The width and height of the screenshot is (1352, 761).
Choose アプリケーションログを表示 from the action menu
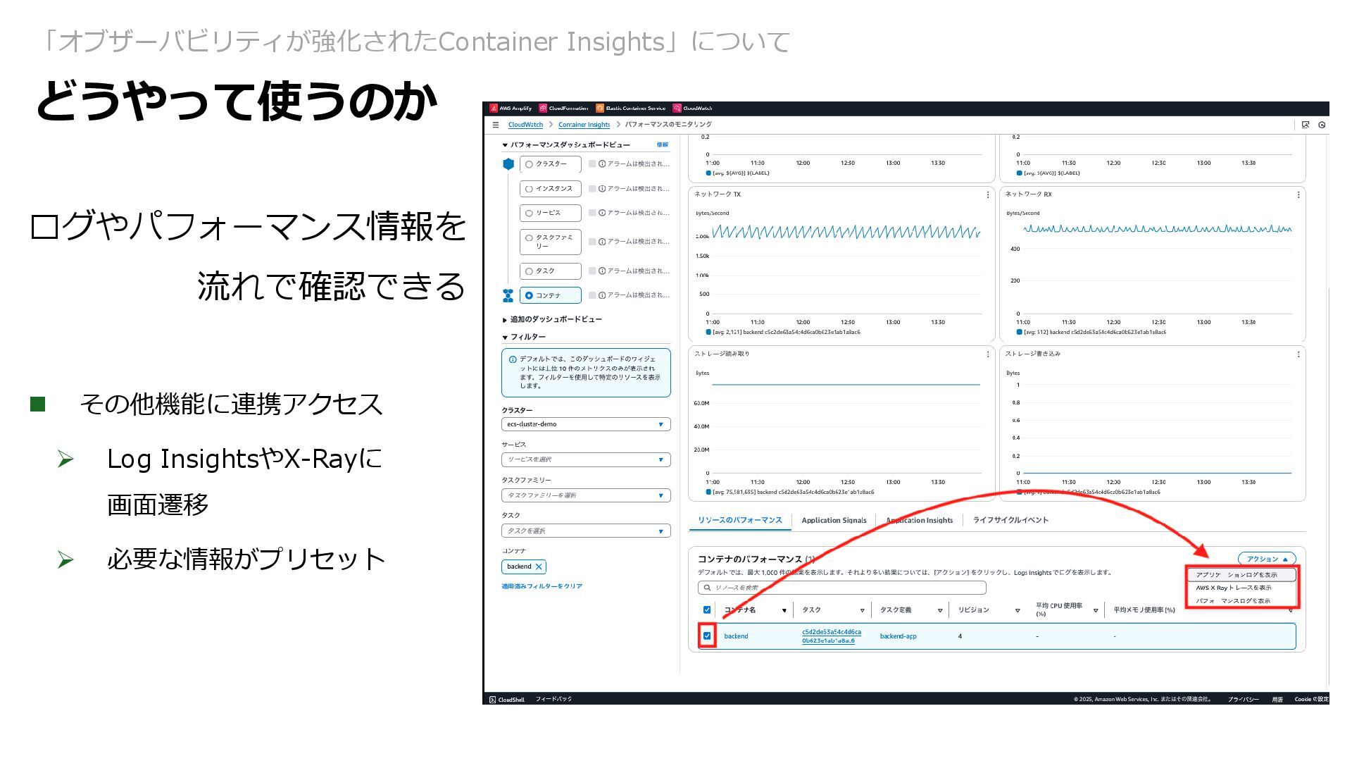1242,575
